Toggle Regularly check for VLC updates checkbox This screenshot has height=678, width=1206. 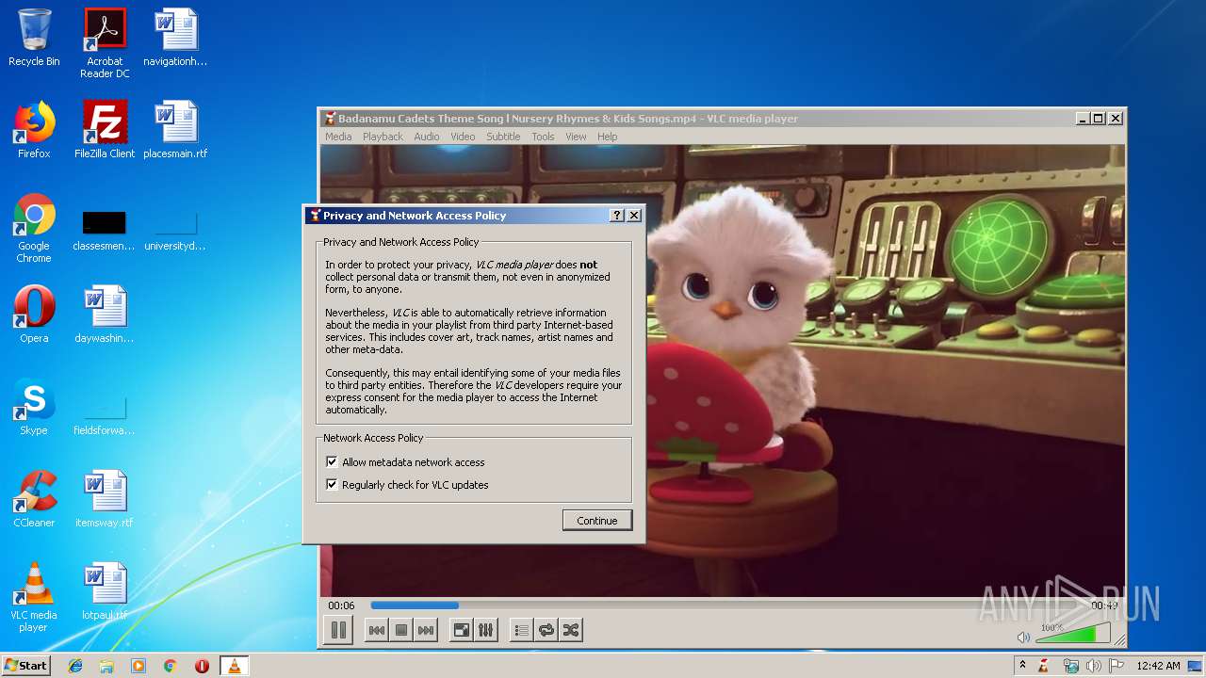(x=332, y=485)
